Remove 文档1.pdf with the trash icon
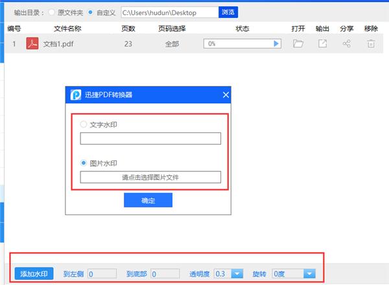 click(371, 43)
